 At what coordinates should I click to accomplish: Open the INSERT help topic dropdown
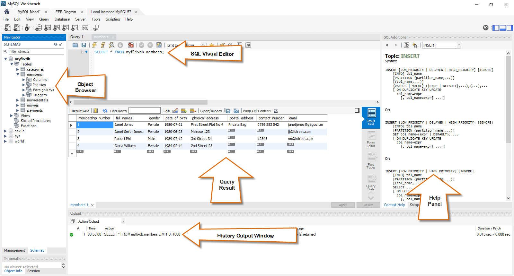click(x=459, y=45)
